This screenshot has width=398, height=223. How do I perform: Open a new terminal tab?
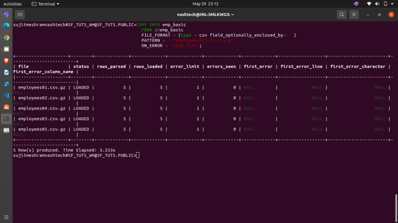coord(20,15)
